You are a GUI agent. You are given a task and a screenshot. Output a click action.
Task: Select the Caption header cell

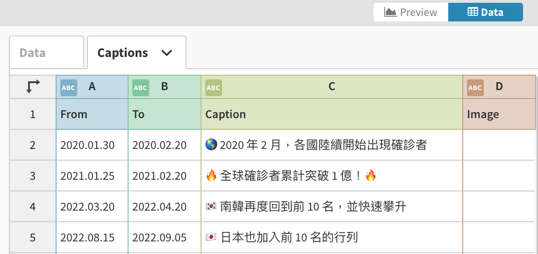click(331, 114)
